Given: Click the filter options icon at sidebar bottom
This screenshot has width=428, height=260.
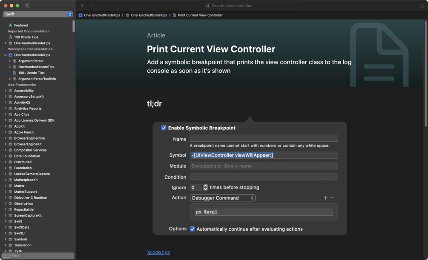Looking at the screenshot, I should (6, 256).
